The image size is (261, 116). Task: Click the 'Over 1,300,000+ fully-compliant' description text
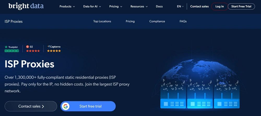click(x=67, y=84)
